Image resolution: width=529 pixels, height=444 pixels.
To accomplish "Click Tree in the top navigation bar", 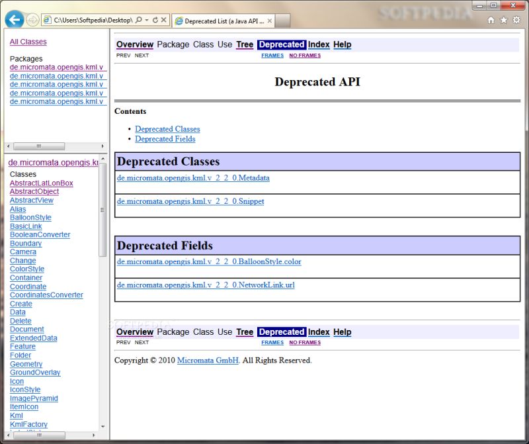I will point(245,44).
